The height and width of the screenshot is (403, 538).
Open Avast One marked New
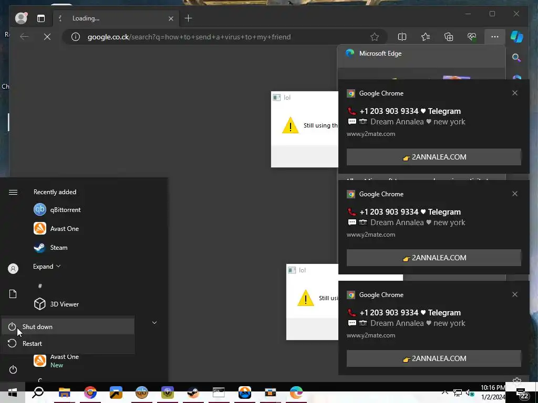click(57, 360)
